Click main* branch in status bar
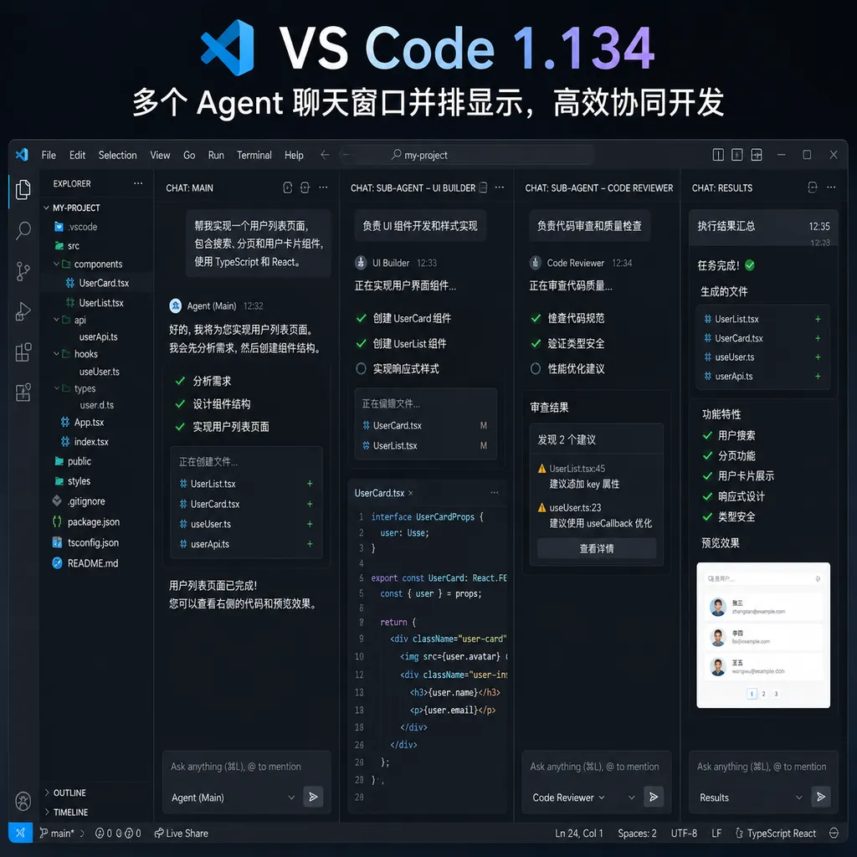This screenshot has height=857, width=857. click(x=57, y=833)
